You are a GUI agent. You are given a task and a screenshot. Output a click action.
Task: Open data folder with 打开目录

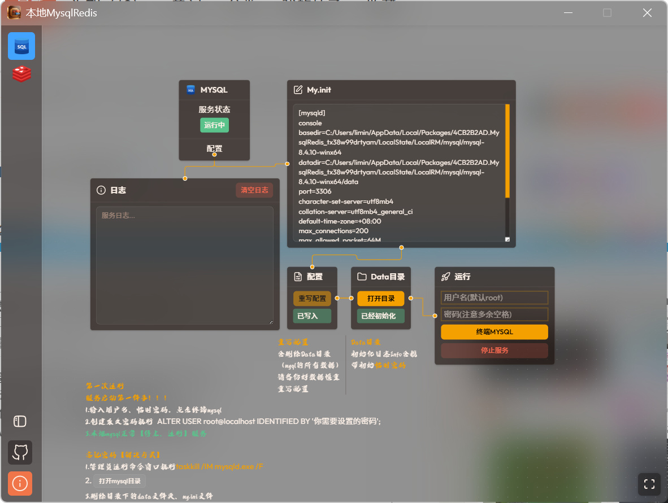pos(381,298)
